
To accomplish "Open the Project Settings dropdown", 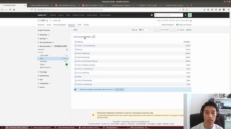I will click(167, 25).
